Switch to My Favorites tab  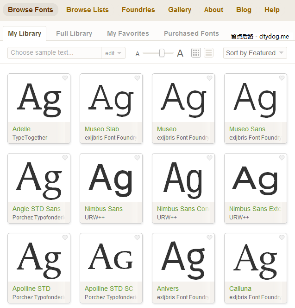coord(128,33)
